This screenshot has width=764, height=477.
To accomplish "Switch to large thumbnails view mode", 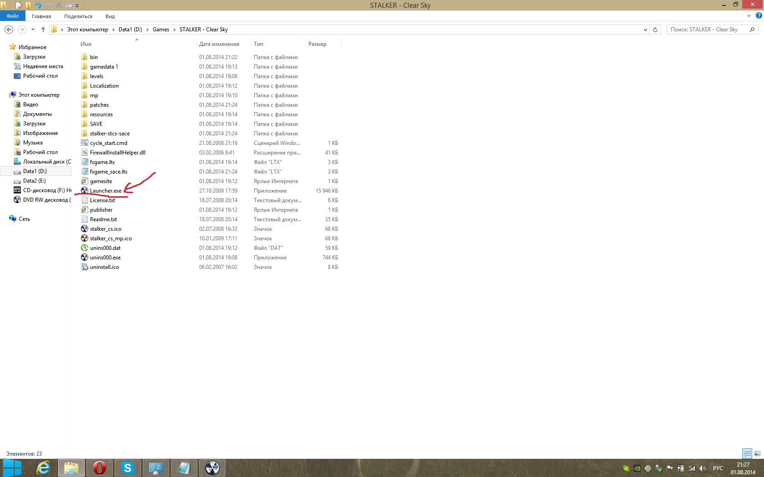I will pos(757,453).
